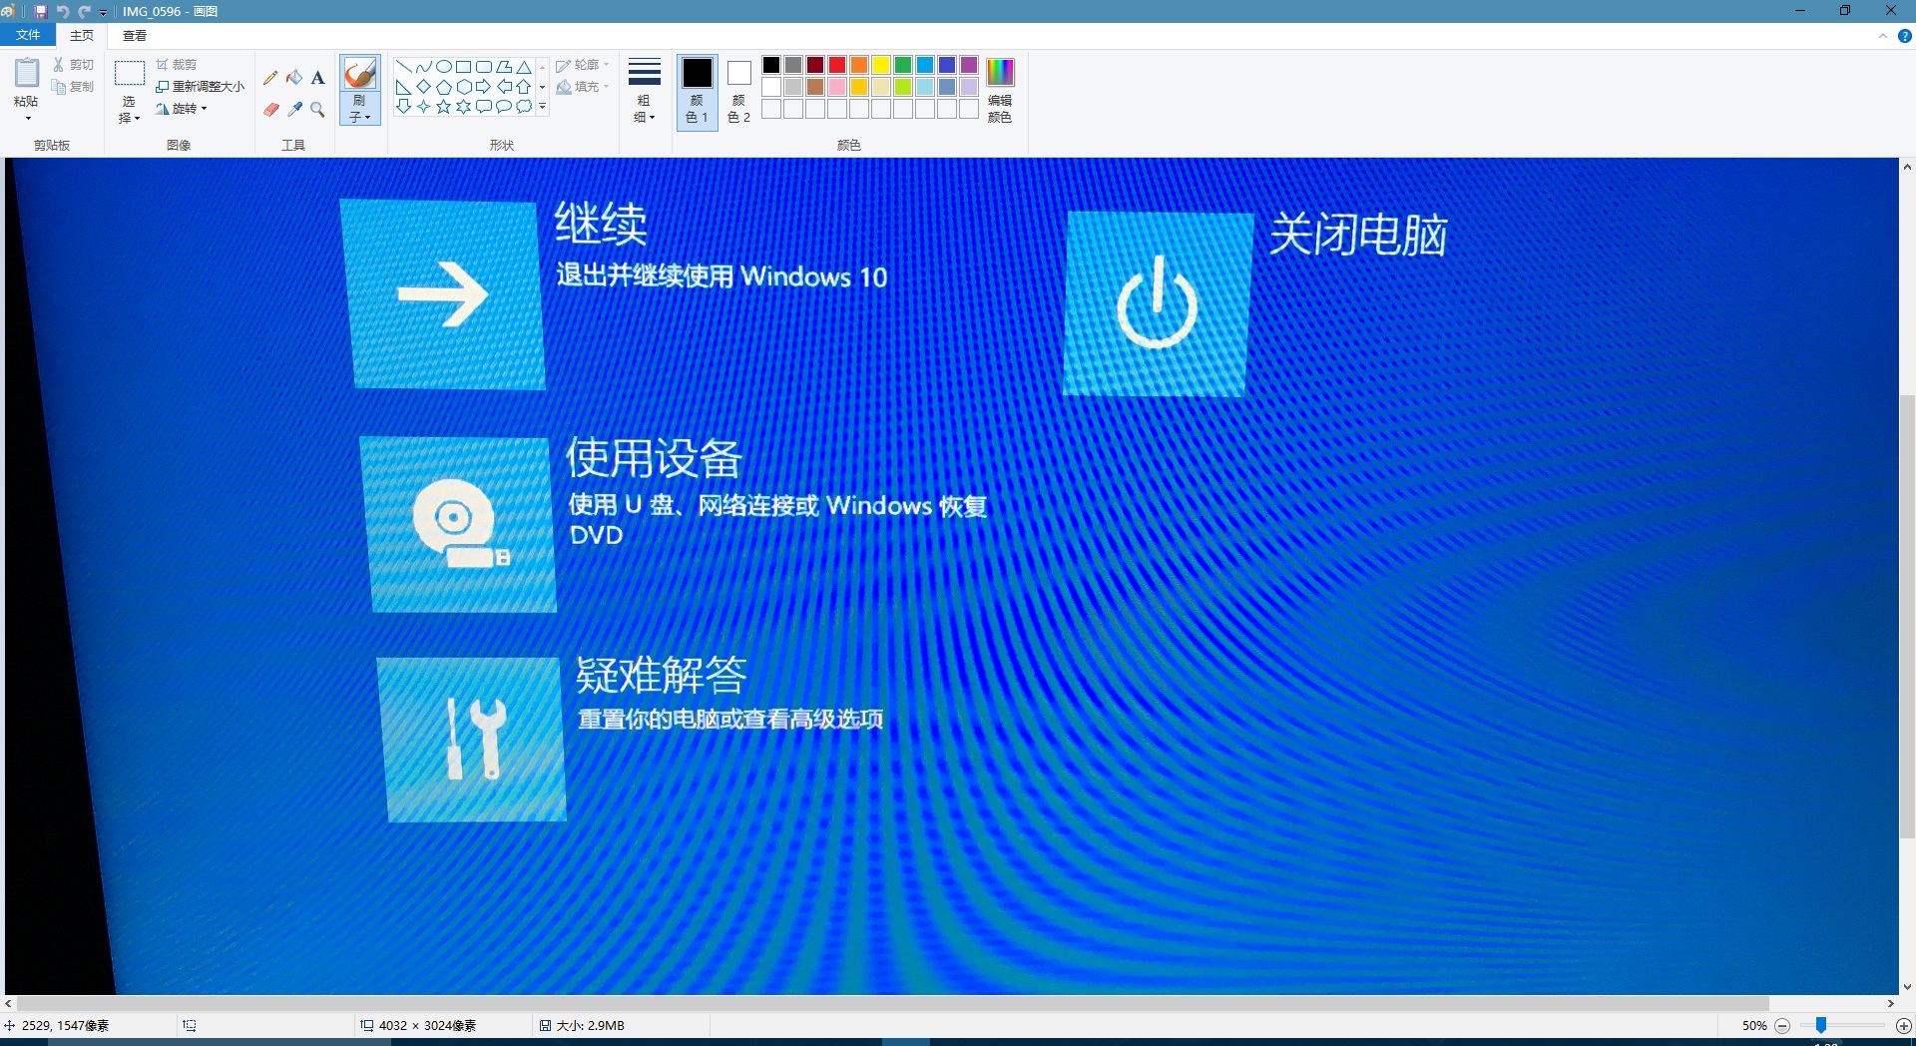Image resolution: width=1916 pixels, height=1046 pixels.
Task: Click the Brush tool icon
Action: (x=359, y=74)
